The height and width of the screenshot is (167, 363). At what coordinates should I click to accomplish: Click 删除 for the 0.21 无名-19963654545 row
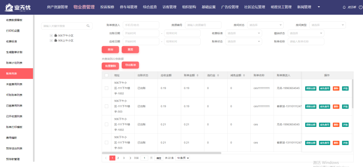[x=336, y=124]
